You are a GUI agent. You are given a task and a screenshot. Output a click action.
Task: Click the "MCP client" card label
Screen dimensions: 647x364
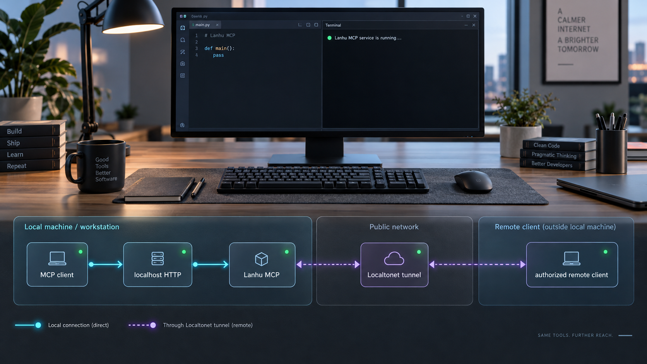tap(57, 275)
